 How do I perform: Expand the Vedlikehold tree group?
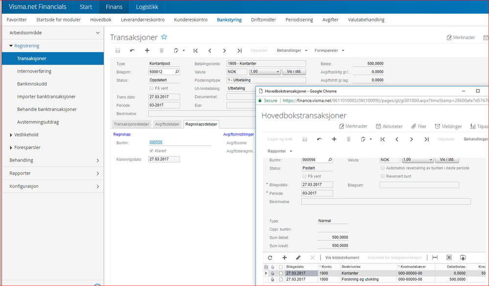[x=11, y=135]
